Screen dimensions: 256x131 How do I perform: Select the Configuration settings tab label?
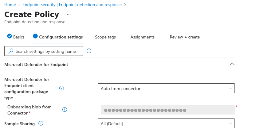pyautogui.click(x=61, y=37)
